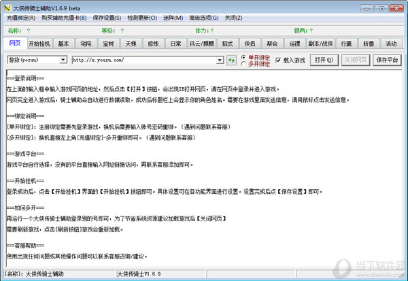Switch to the 运镖 tab
Screen dimensions: 408x281
click(x=294, y=44)
